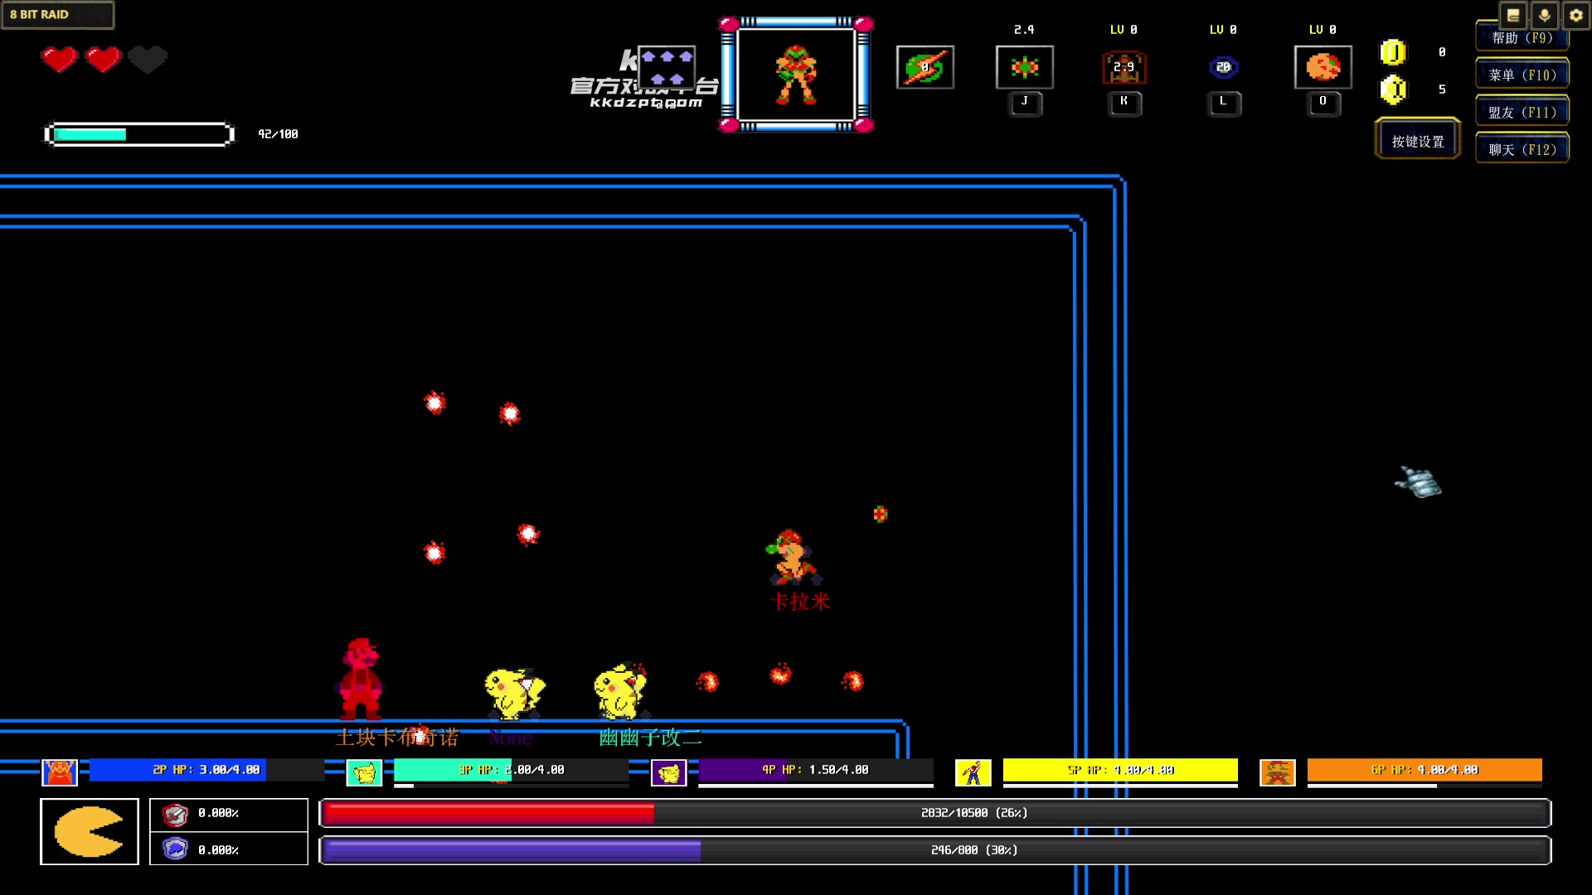Click the Samus sprite labeled 卡拉米

(x=793, y=557)
